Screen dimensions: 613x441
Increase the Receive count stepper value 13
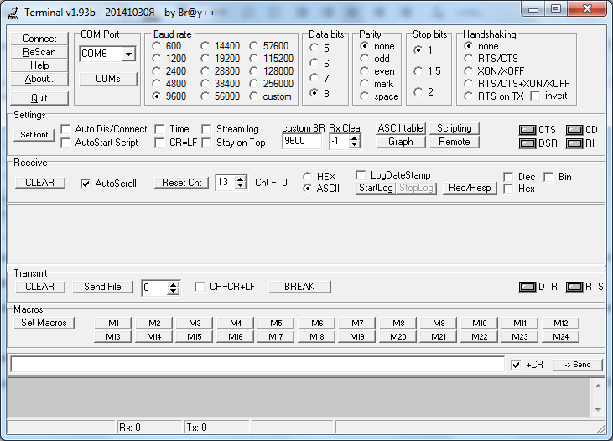coord(240,179)
